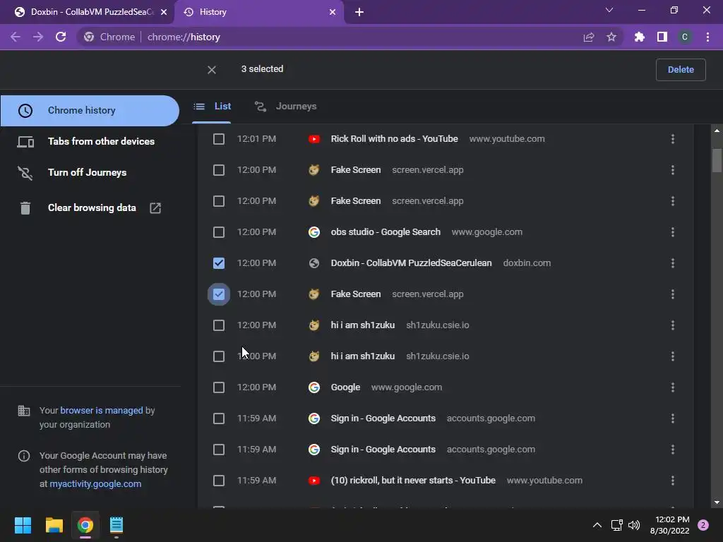The height and width of the screenshot is (542, 723).
Task: Click the history list scrollbar thumb
Action: point(717,160)
